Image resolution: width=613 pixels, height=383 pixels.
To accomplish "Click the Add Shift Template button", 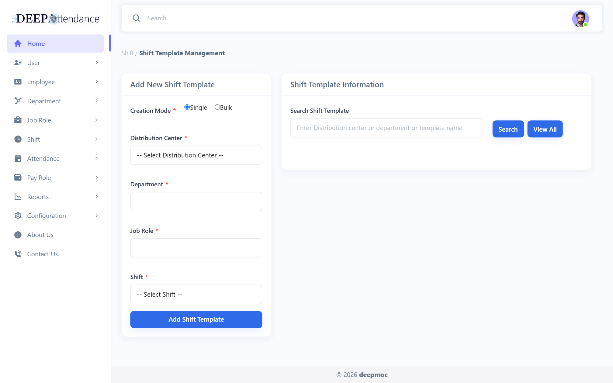I will (196, 319).
